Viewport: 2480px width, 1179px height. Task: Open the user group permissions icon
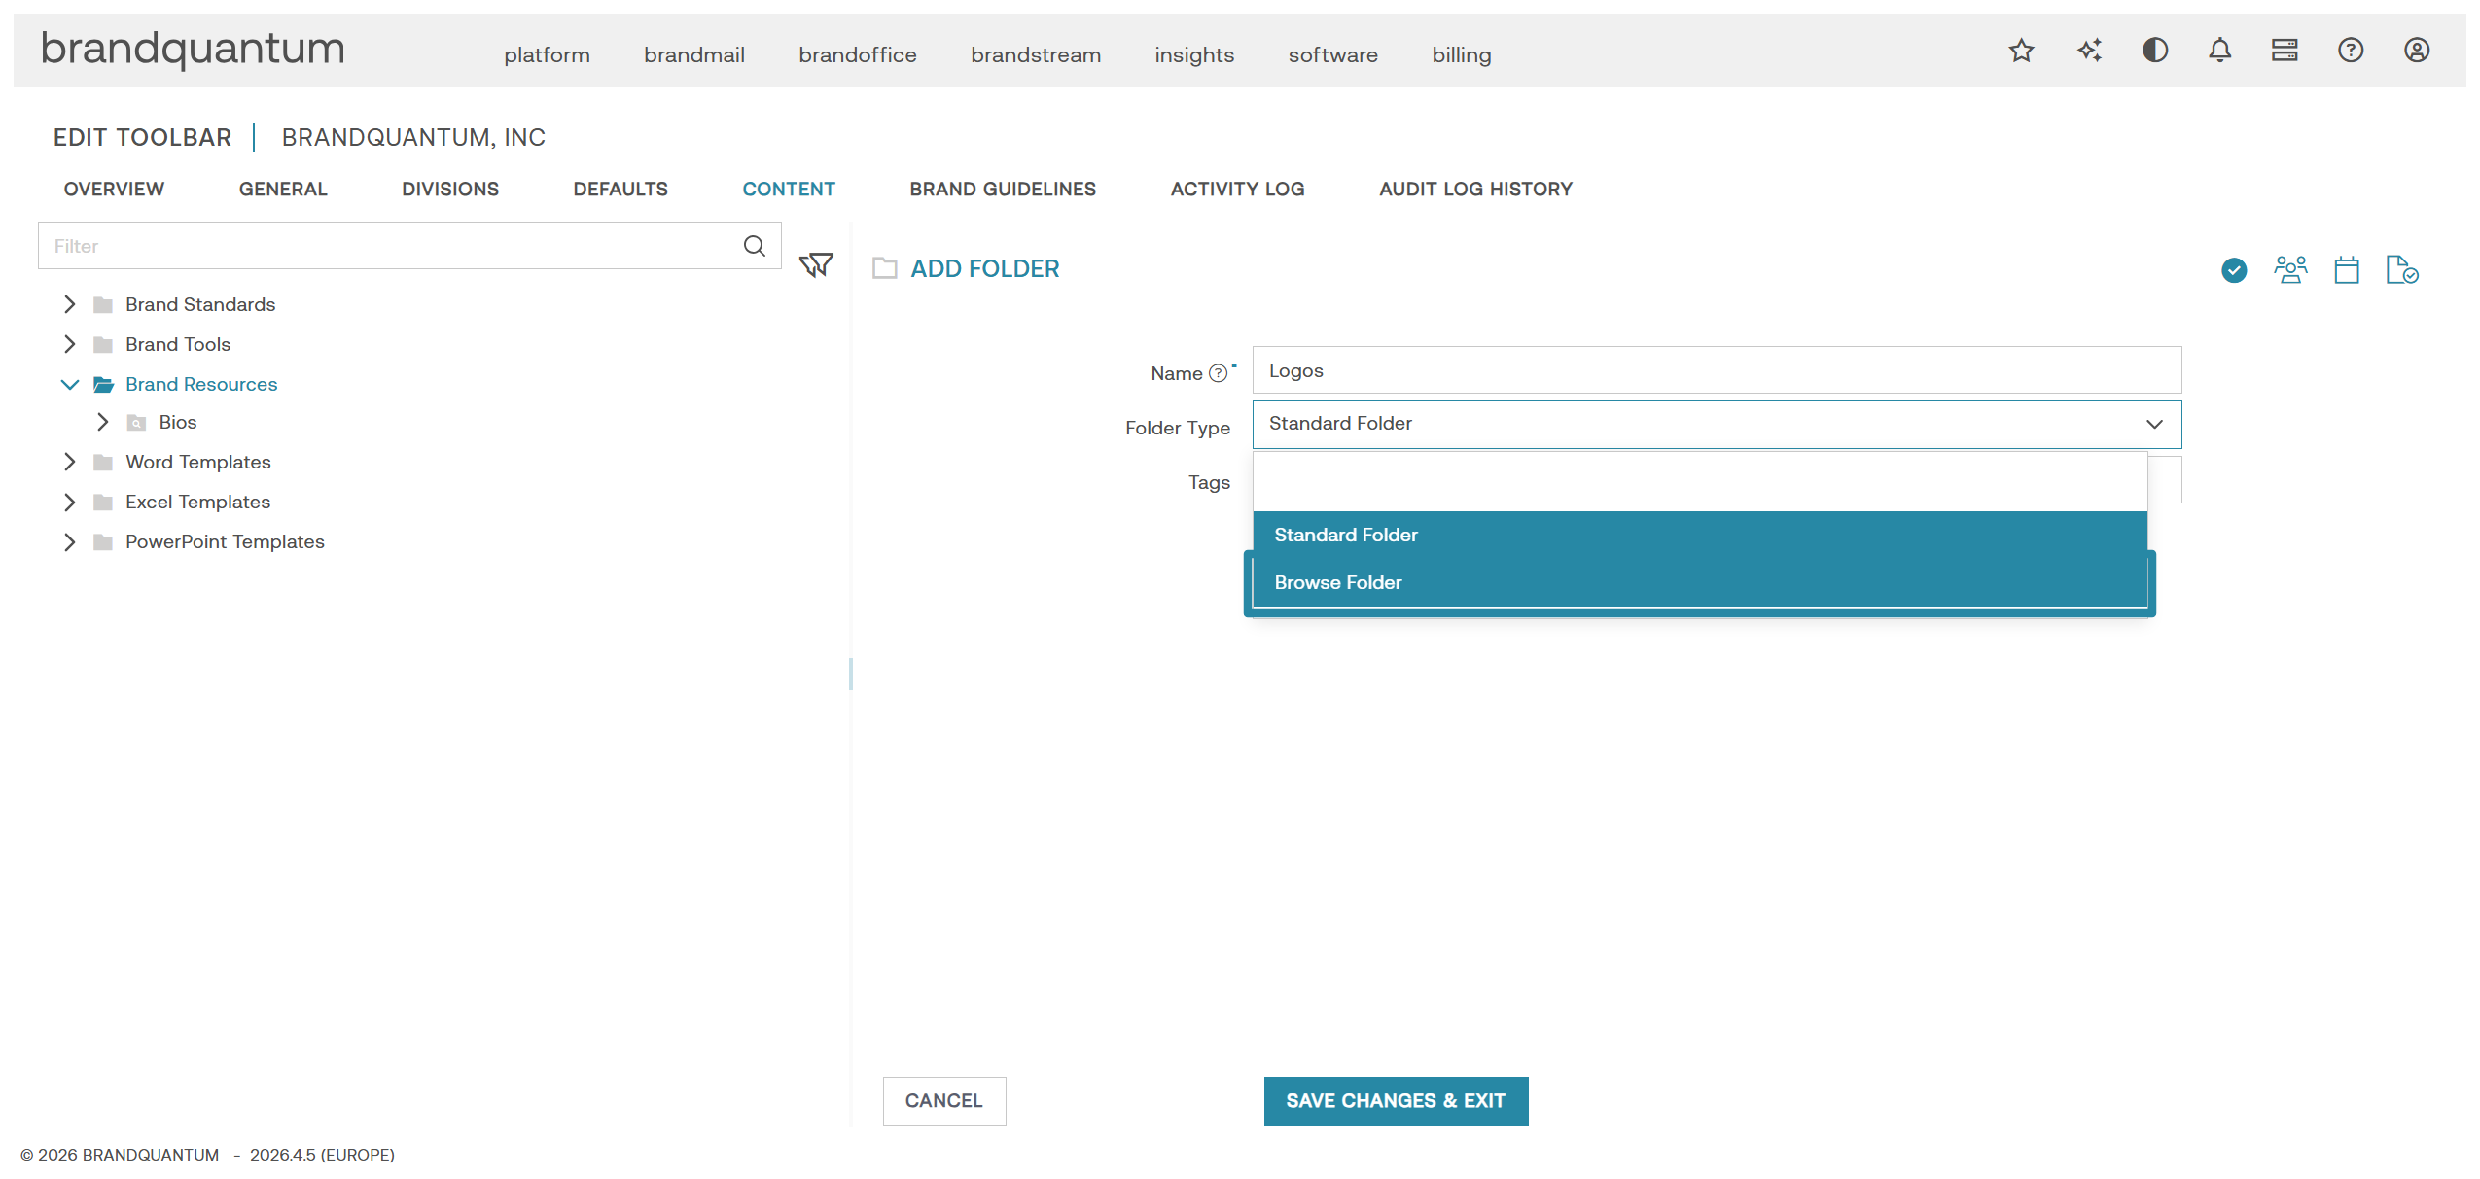pos(2290,270)
